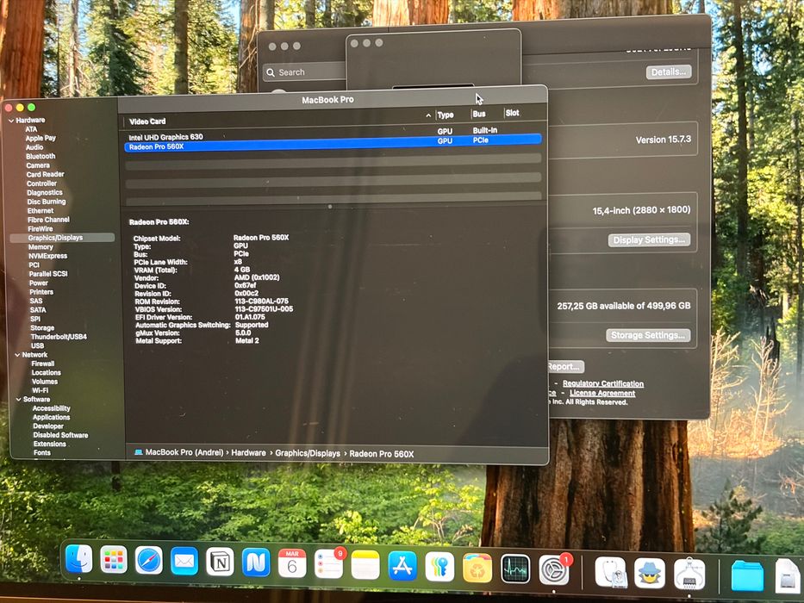Select the Radeon Pro 560X row
Viewport: 804px width, 603px height.
point(333,144)
